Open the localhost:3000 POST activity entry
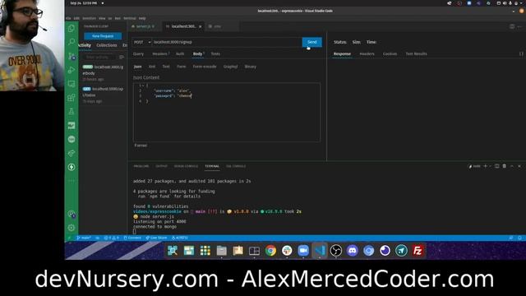 point(104,73)
